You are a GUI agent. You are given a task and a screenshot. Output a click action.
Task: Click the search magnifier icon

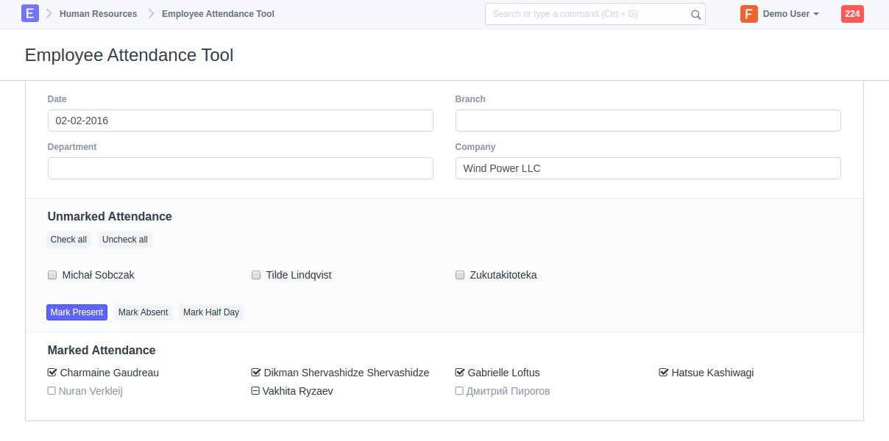click(695, 14)
